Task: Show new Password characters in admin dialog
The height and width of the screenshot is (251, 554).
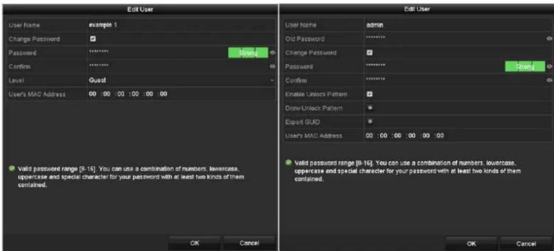Action: point(549,66)
